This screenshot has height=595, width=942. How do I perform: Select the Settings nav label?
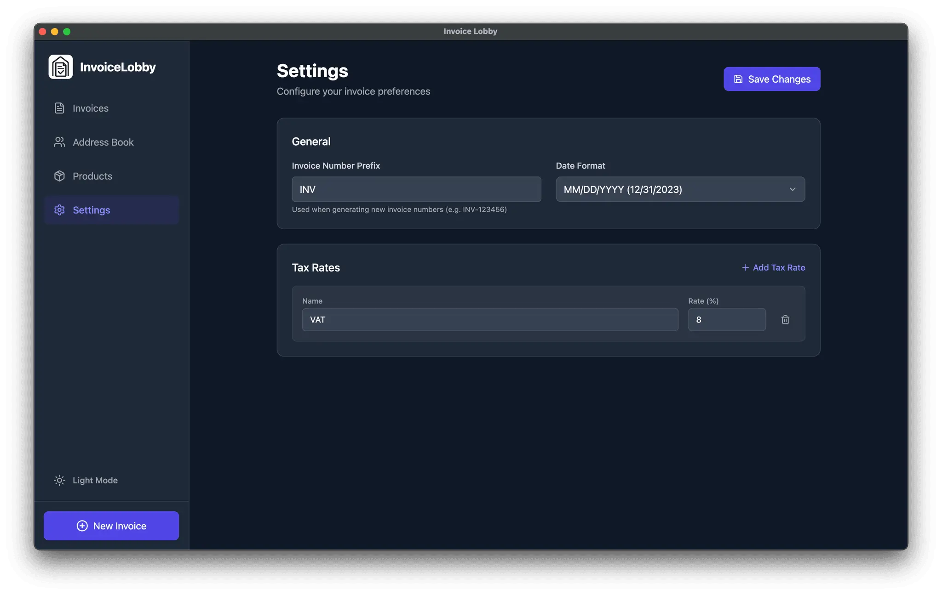92,210
